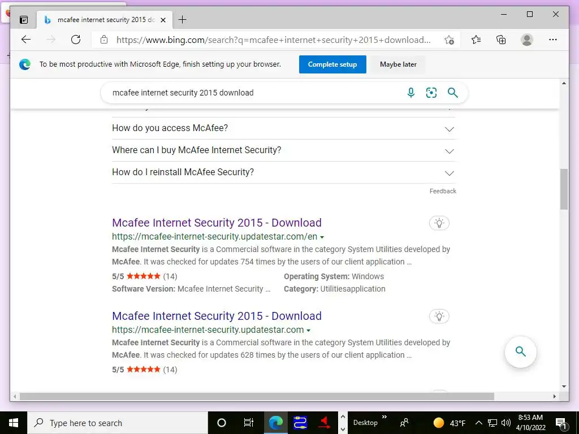Open the notification center
Viewport: 579px width, 434px height.
point(561,423)
